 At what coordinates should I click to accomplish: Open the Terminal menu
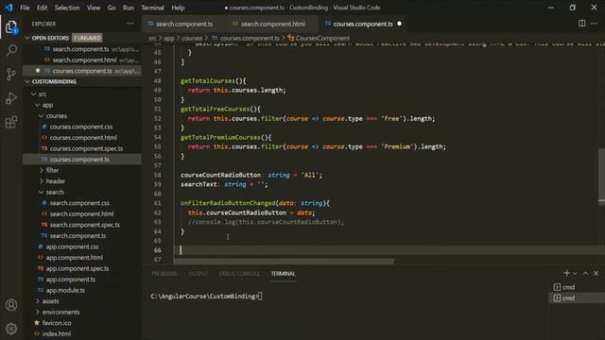pyautogui.click(x=152, y=8)
